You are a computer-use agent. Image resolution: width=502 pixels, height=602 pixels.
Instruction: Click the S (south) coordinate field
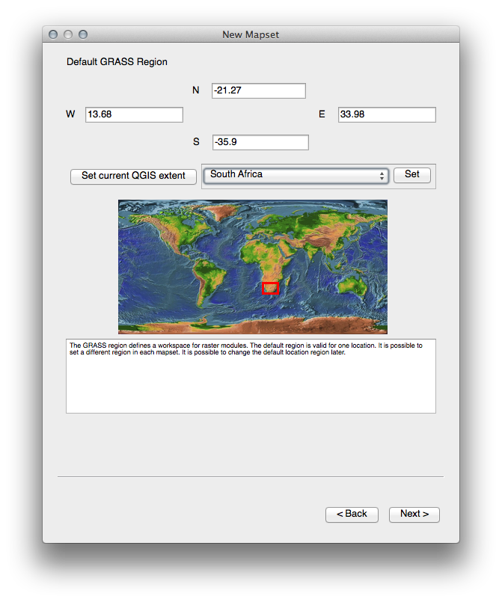(x=260, y=142)
